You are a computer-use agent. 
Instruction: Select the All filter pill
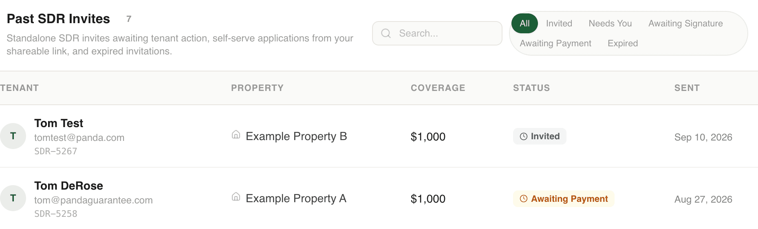tap(524, 24)
